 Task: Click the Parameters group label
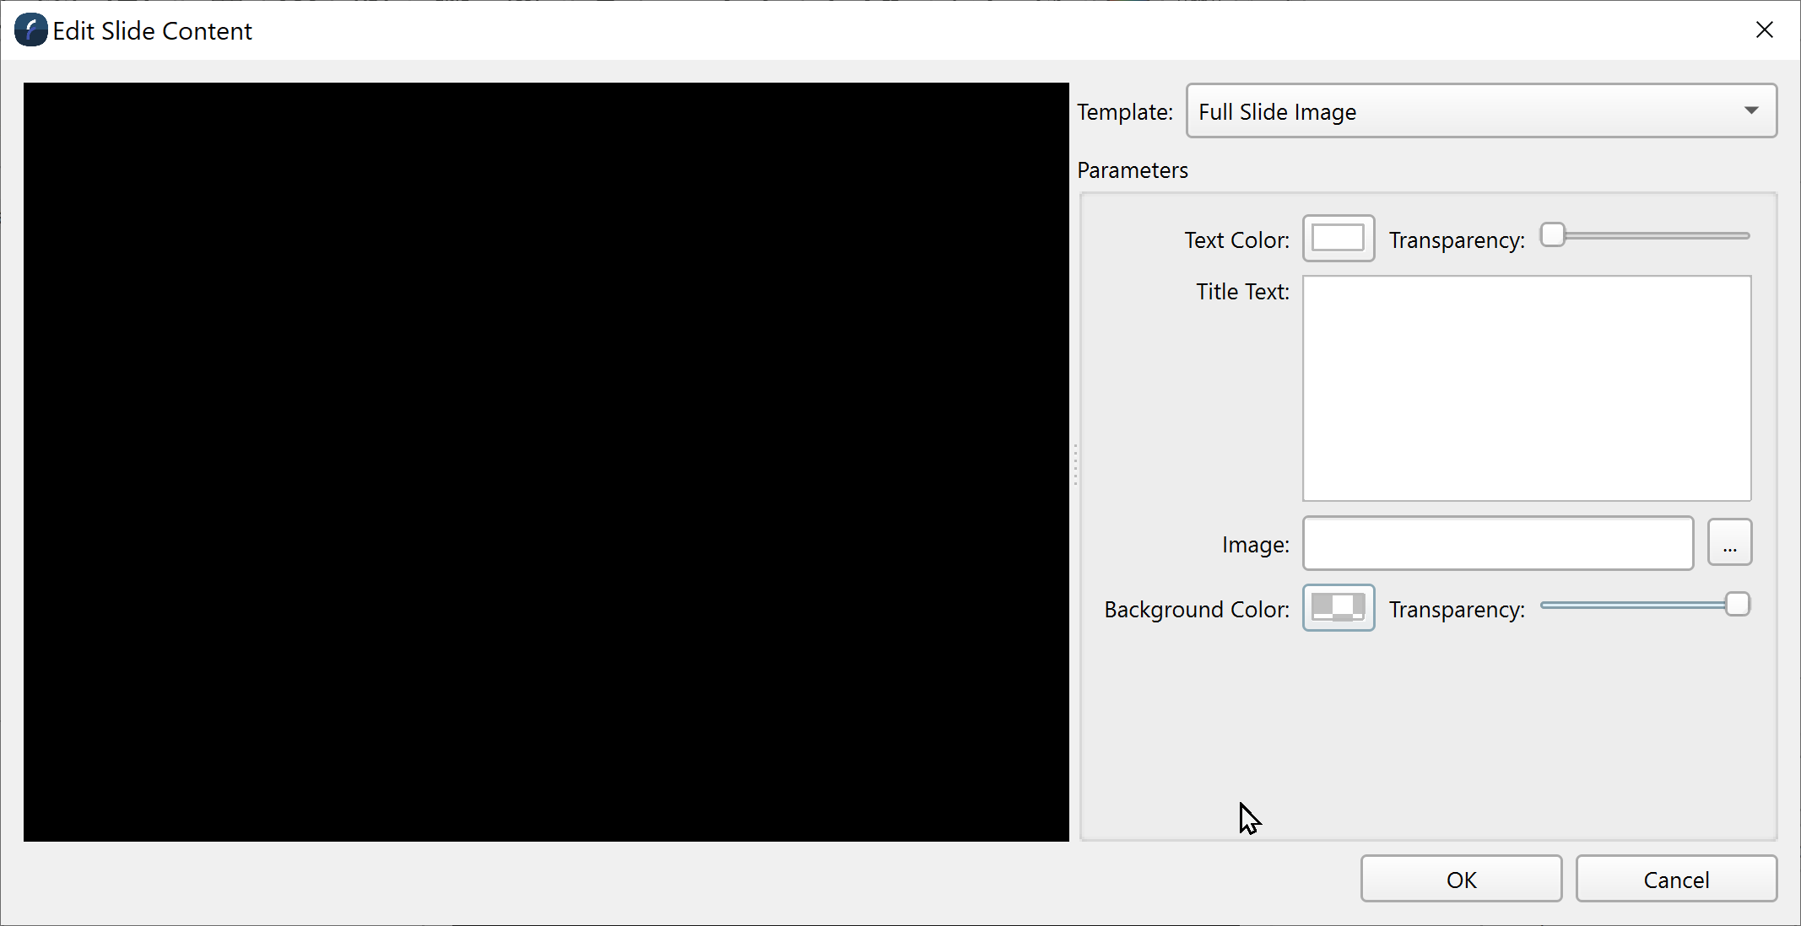1132,170
